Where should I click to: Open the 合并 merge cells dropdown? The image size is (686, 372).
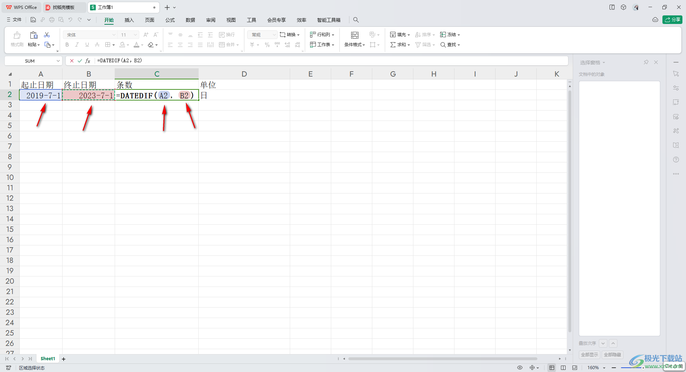229,45
